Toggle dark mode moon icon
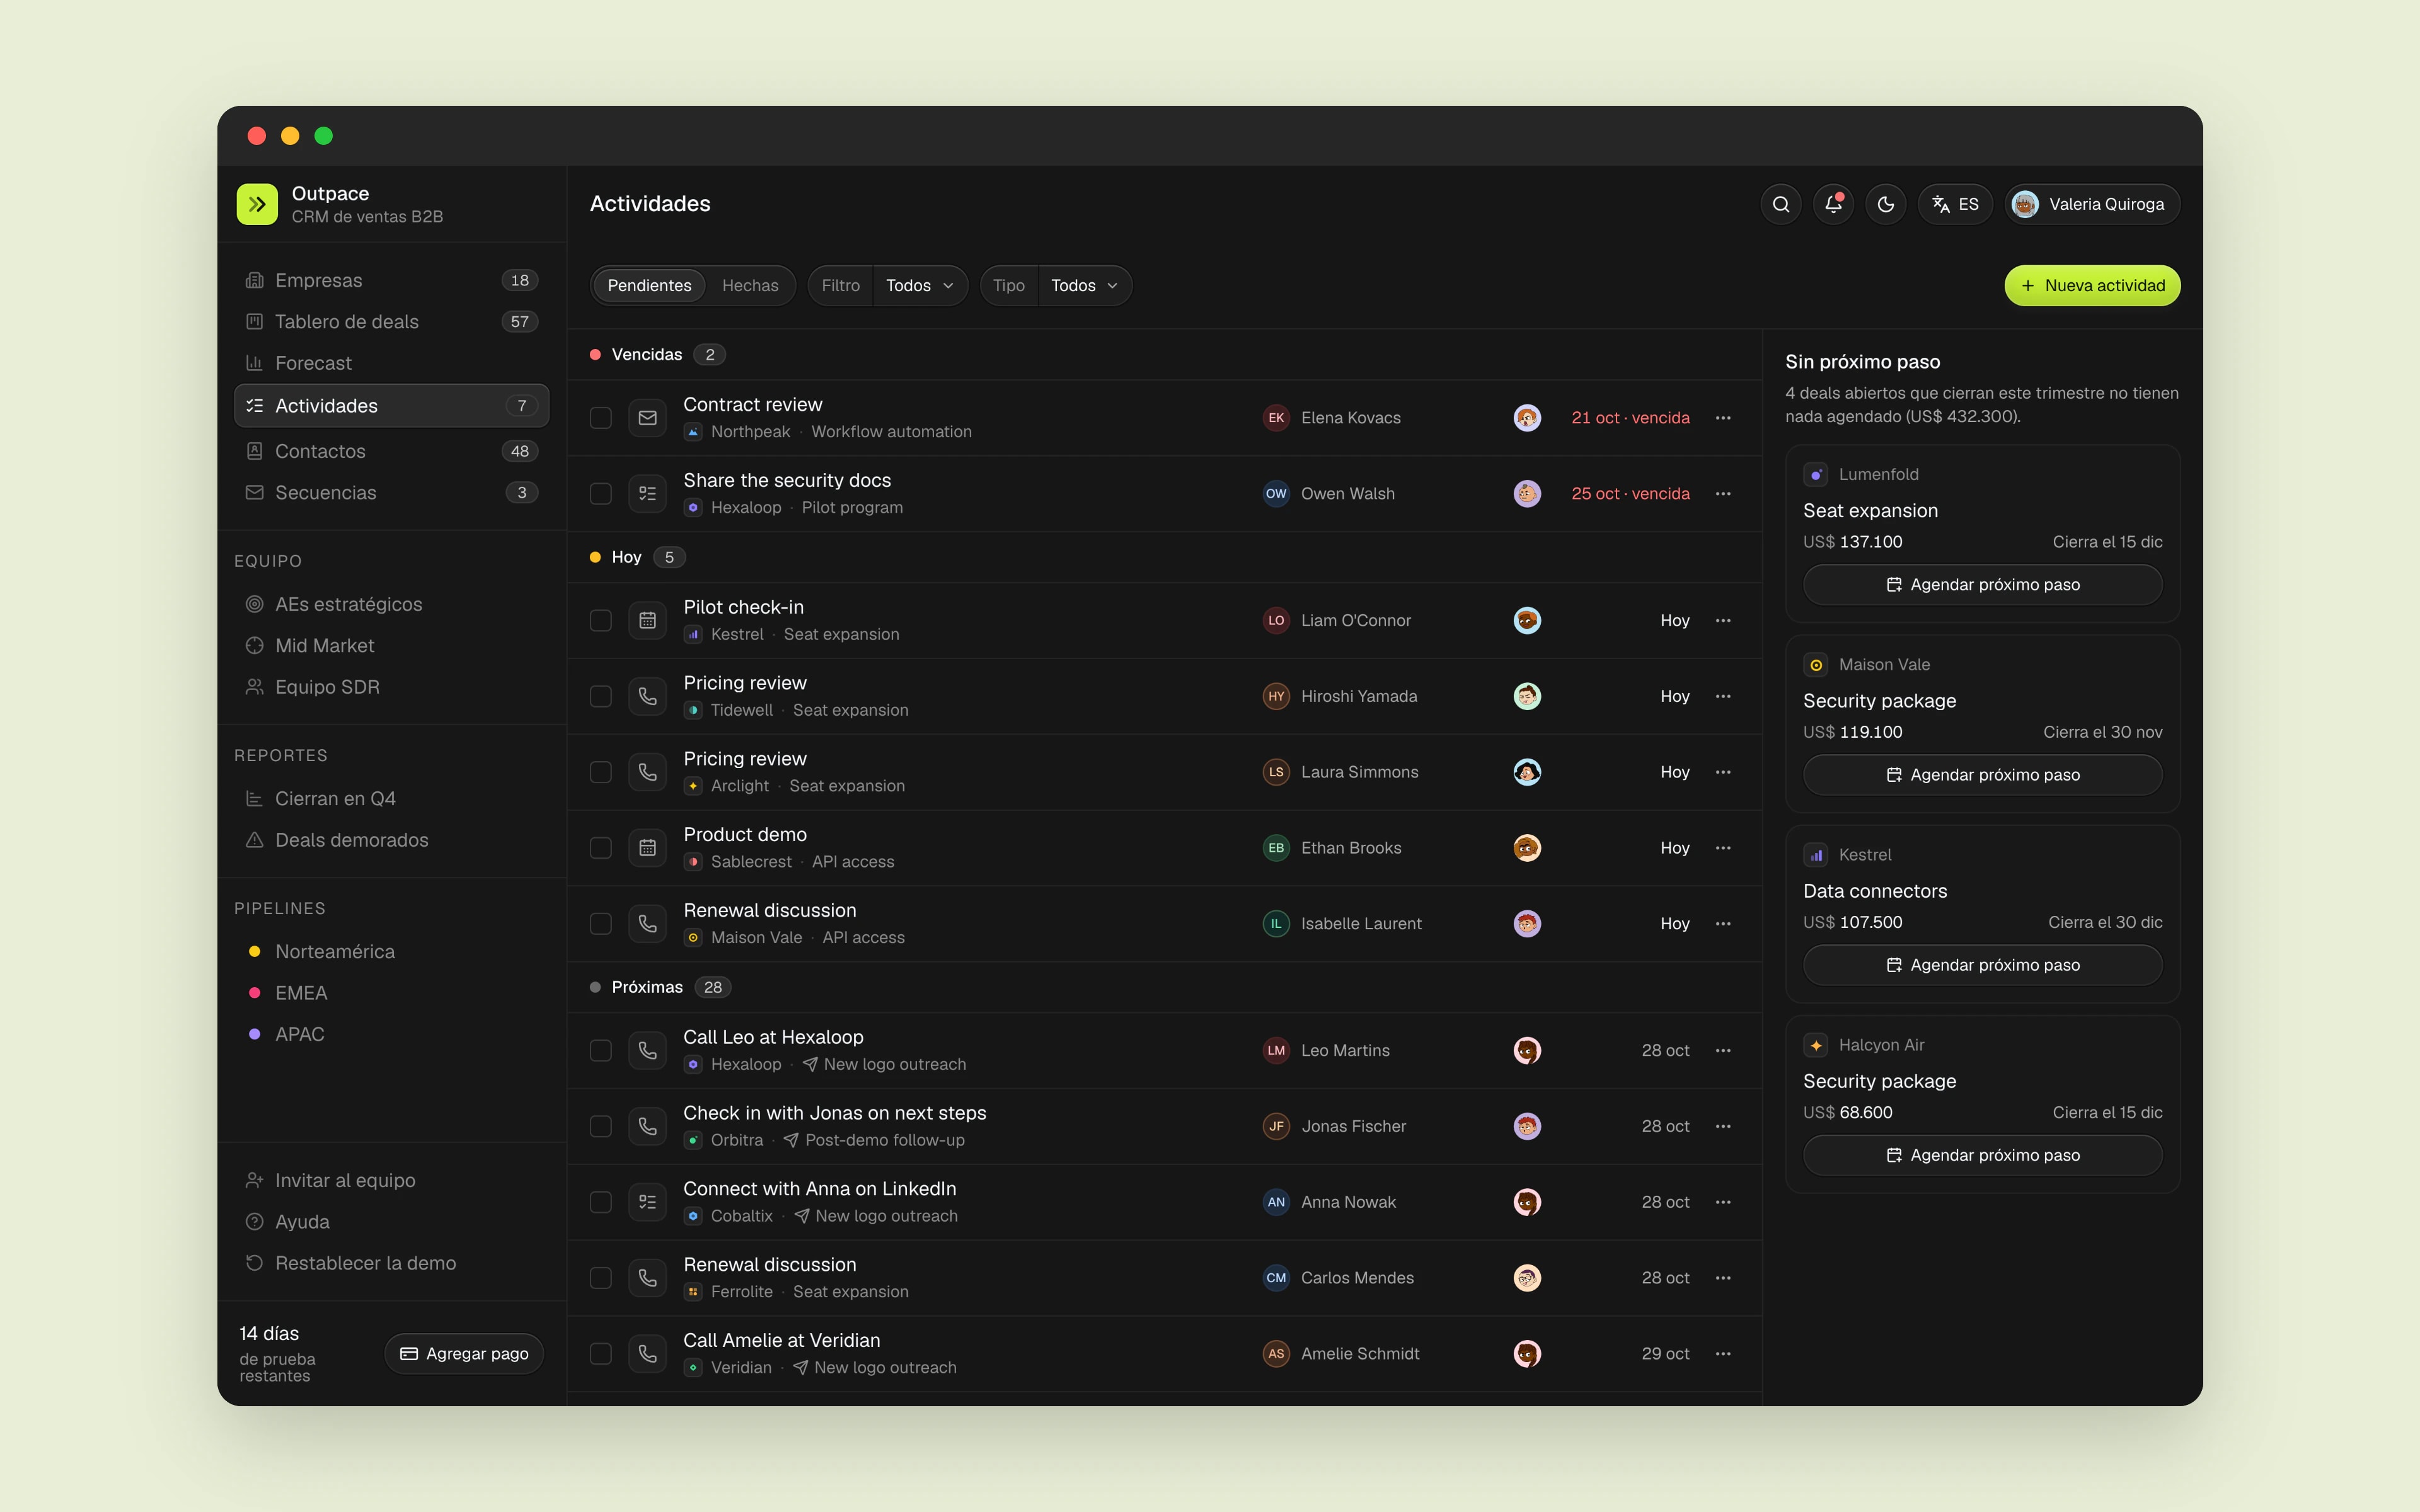The height and width of the screenshot is (1512, 2420). (1885, 204)
